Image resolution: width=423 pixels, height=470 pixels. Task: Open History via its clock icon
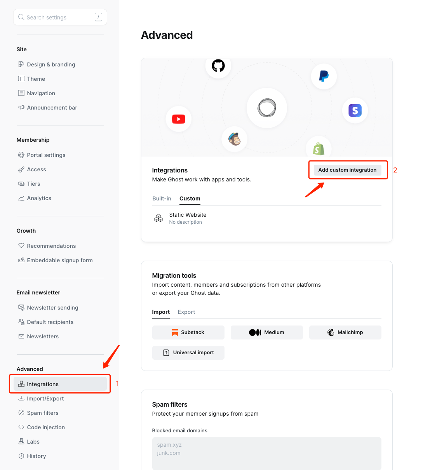[21, 456]
